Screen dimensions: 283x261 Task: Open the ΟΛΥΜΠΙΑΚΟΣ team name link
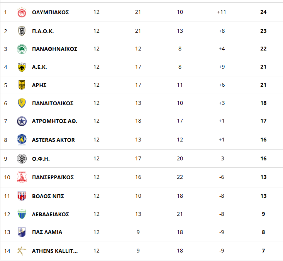click(x=50, y=12)
